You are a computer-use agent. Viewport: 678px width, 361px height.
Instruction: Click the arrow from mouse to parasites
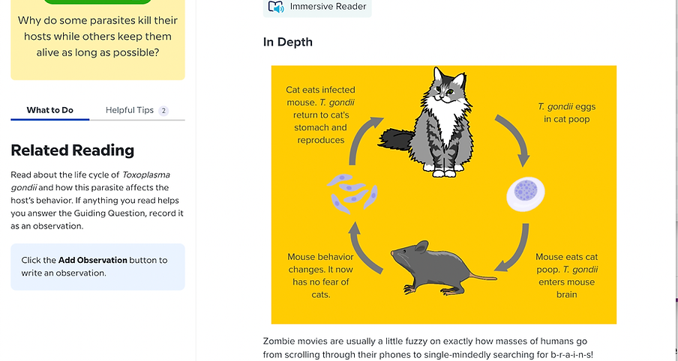(x=364, y=248)
